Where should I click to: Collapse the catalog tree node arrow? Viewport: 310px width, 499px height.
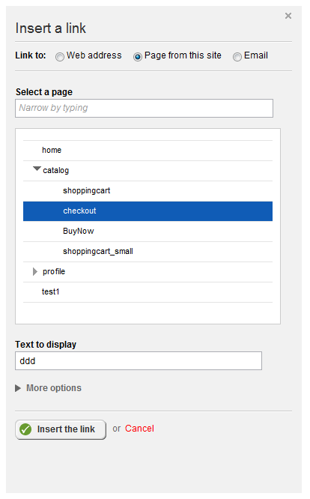(37, 169)
